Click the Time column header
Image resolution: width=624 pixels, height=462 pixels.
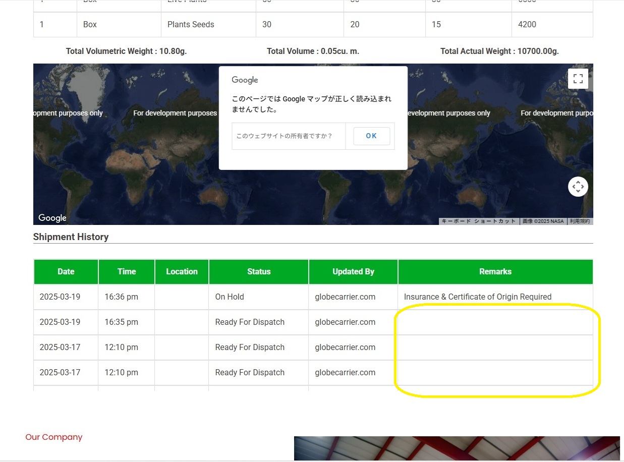pos(127,272)
